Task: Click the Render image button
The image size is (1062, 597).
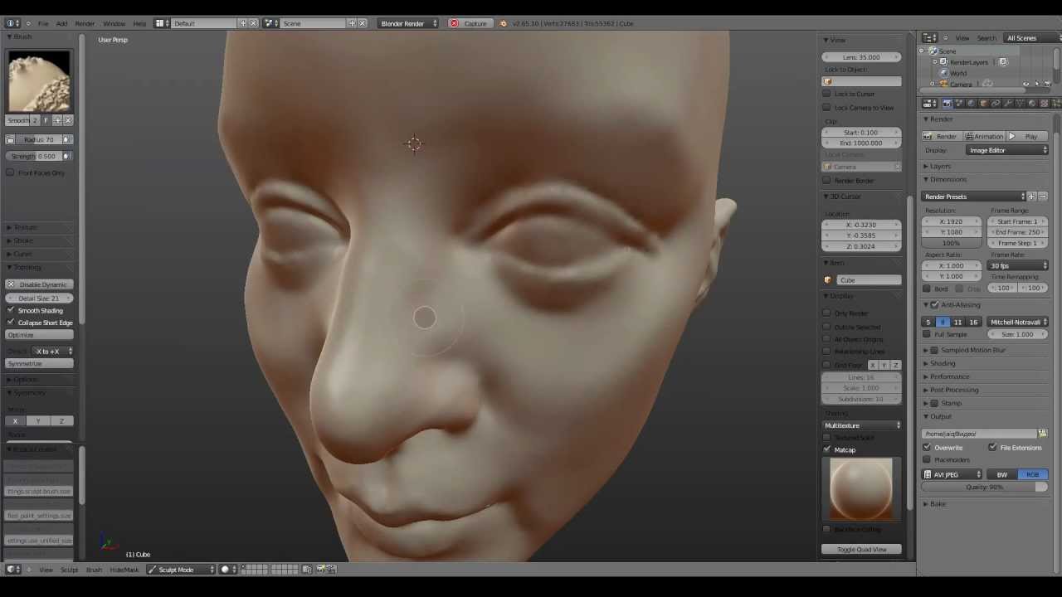Action: tap(942, 136)
